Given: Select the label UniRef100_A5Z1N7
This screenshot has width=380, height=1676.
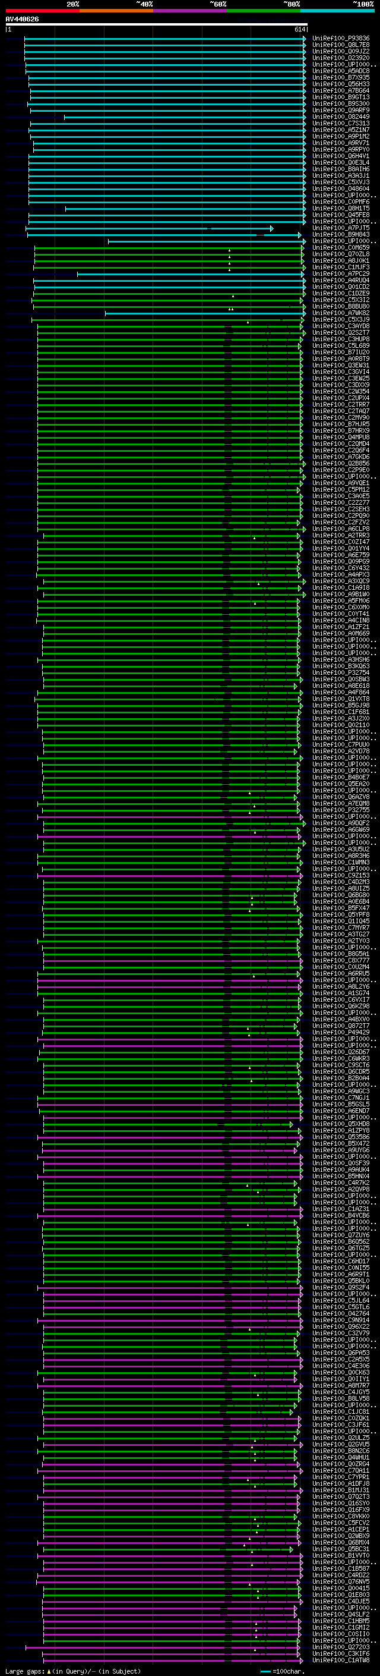Looking at the screenshot, I should (x=341, y=130).
